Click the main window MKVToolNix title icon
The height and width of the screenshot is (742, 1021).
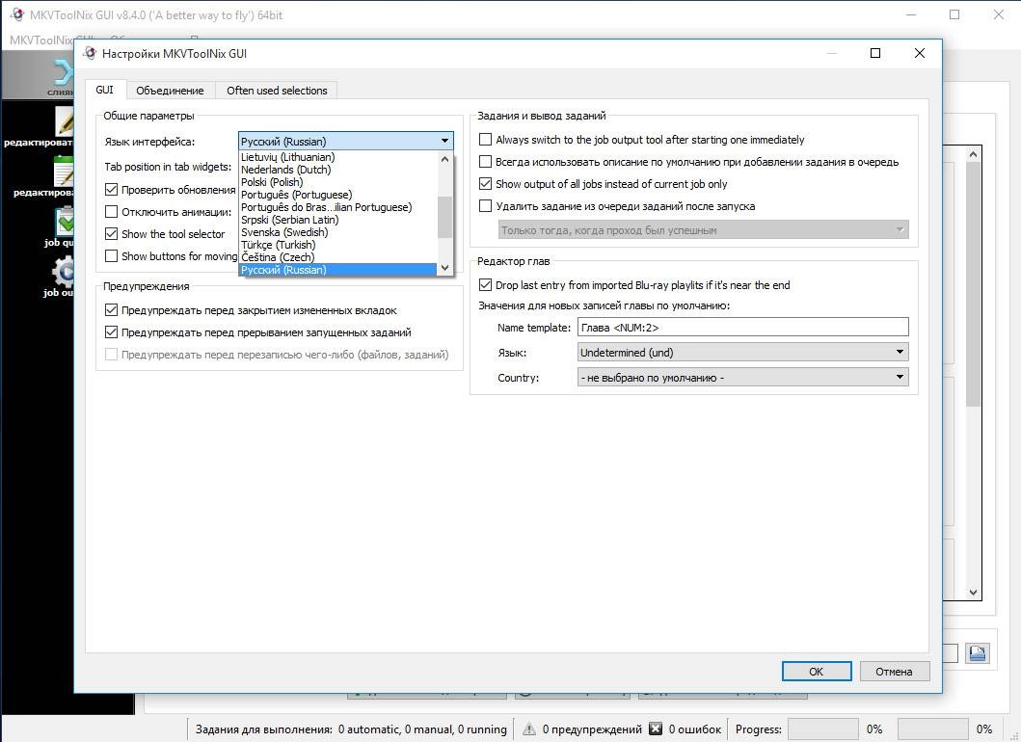17,14
